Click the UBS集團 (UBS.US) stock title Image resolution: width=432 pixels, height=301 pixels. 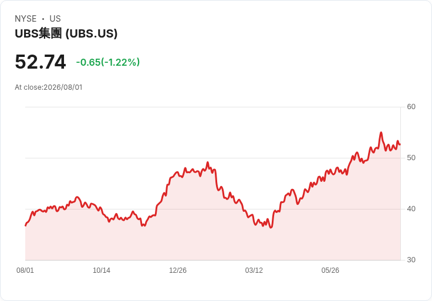[66, 33]
